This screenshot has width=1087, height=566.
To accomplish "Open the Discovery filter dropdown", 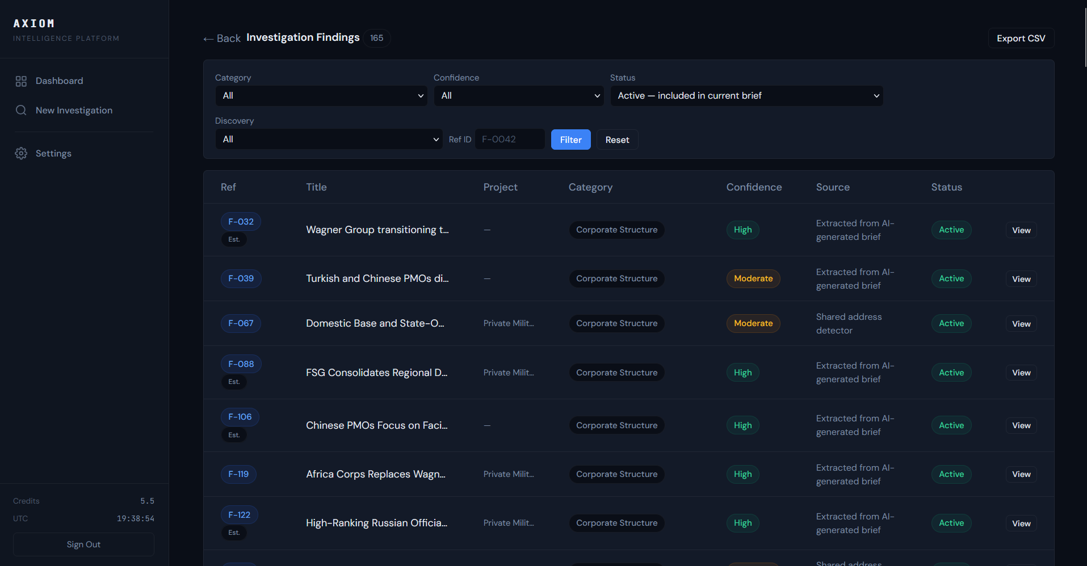I will click(329, 140).
